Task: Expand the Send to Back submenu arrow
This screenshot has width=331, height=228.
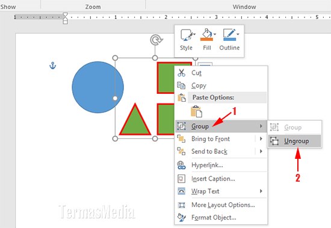Action: click(261, 151)
